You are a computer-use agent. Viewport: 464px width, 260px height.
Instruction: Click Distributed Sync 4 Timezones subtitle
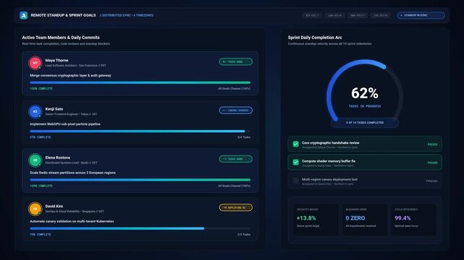[x=127, y=15]
